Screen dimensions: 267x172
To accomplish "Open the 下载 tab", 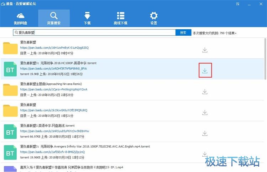I will 87,18.
